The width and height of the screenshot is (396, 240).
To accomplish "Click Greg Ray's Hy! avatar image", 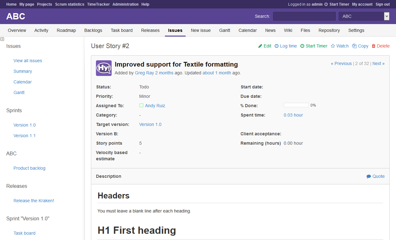I will coord(103,68).
